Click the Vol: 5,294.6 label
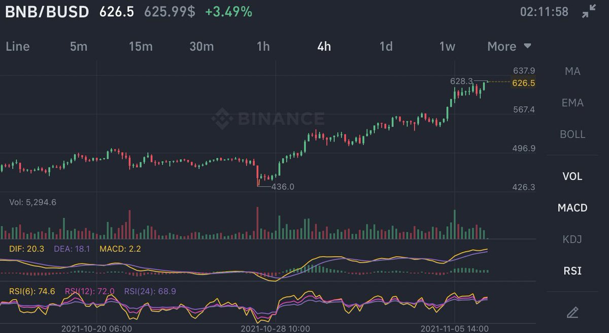 coord(32,202)
